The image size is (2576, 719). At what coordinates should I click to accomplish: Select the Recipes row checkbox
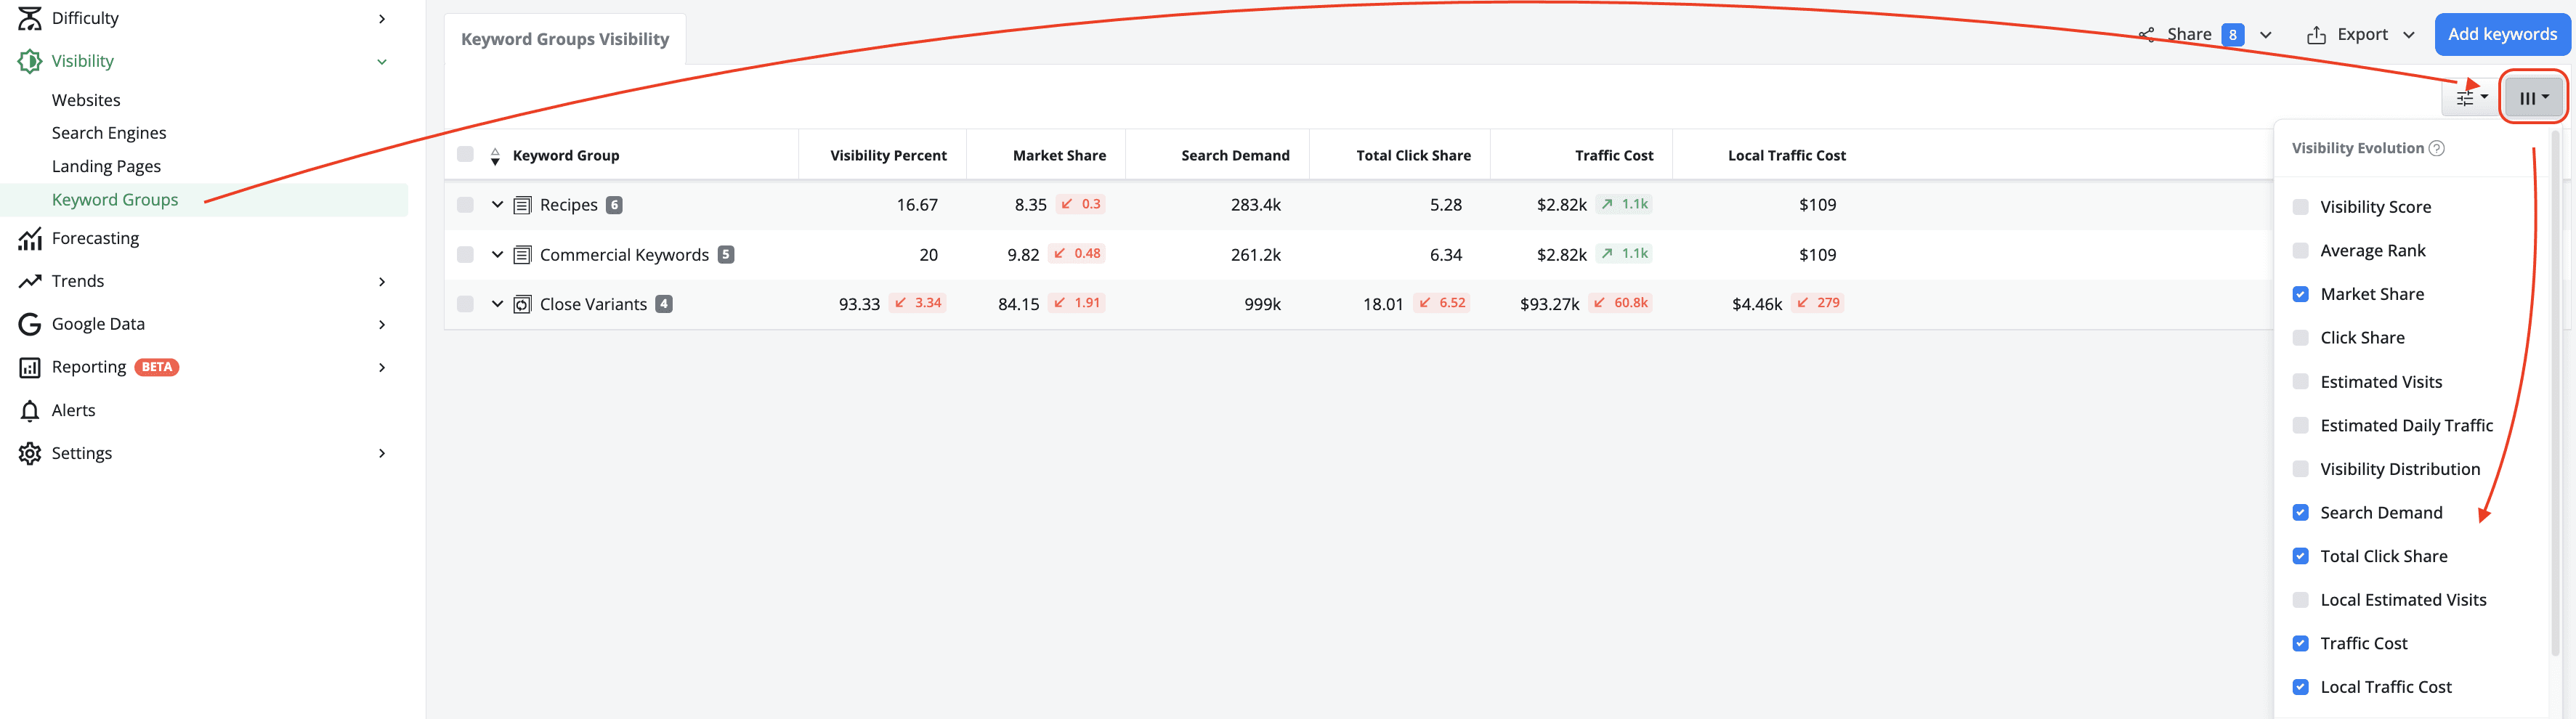tap(465, 205)
